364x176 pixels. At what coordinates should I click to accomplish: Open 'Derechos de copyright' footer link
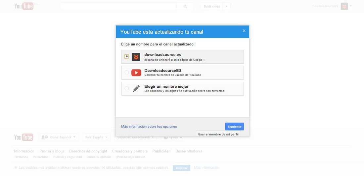(88, 151)
